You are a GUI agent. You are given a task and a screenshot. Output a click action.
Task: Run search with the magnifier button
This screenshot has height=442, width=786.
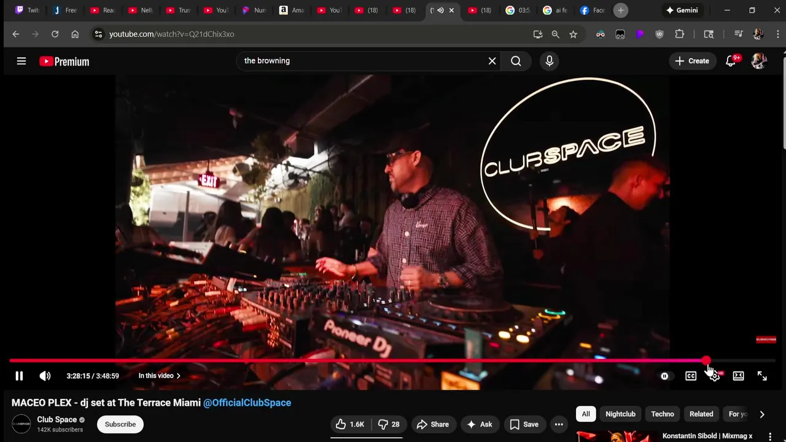516,61
